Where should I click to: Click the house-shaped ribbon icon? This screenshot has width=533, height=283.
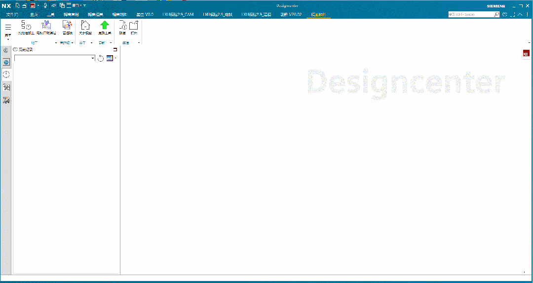pyautogui.click(x=85, y=28)
